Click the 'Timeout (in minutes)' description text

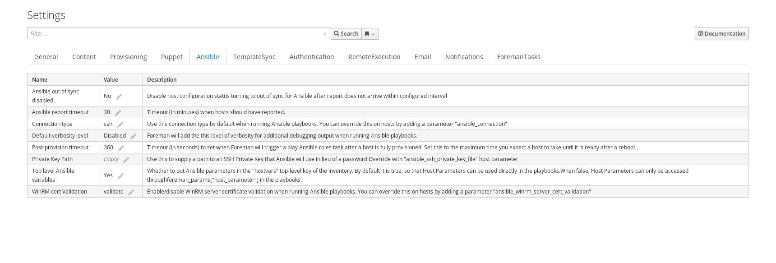(216, 112)
